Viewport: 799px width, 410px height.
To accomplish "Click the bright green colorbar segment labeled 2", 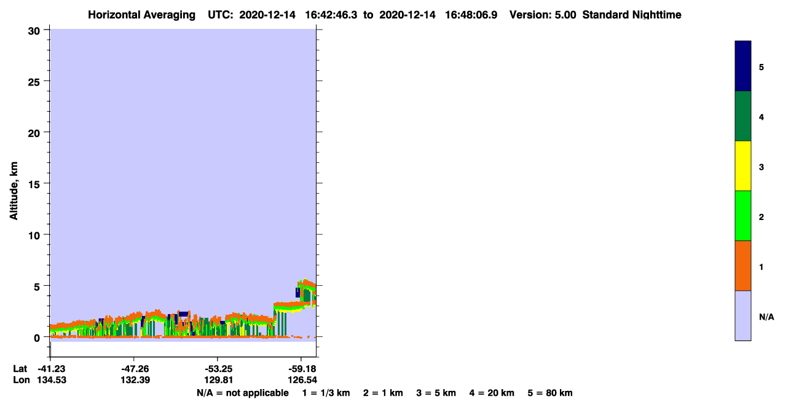I will (x=743, y=216).
